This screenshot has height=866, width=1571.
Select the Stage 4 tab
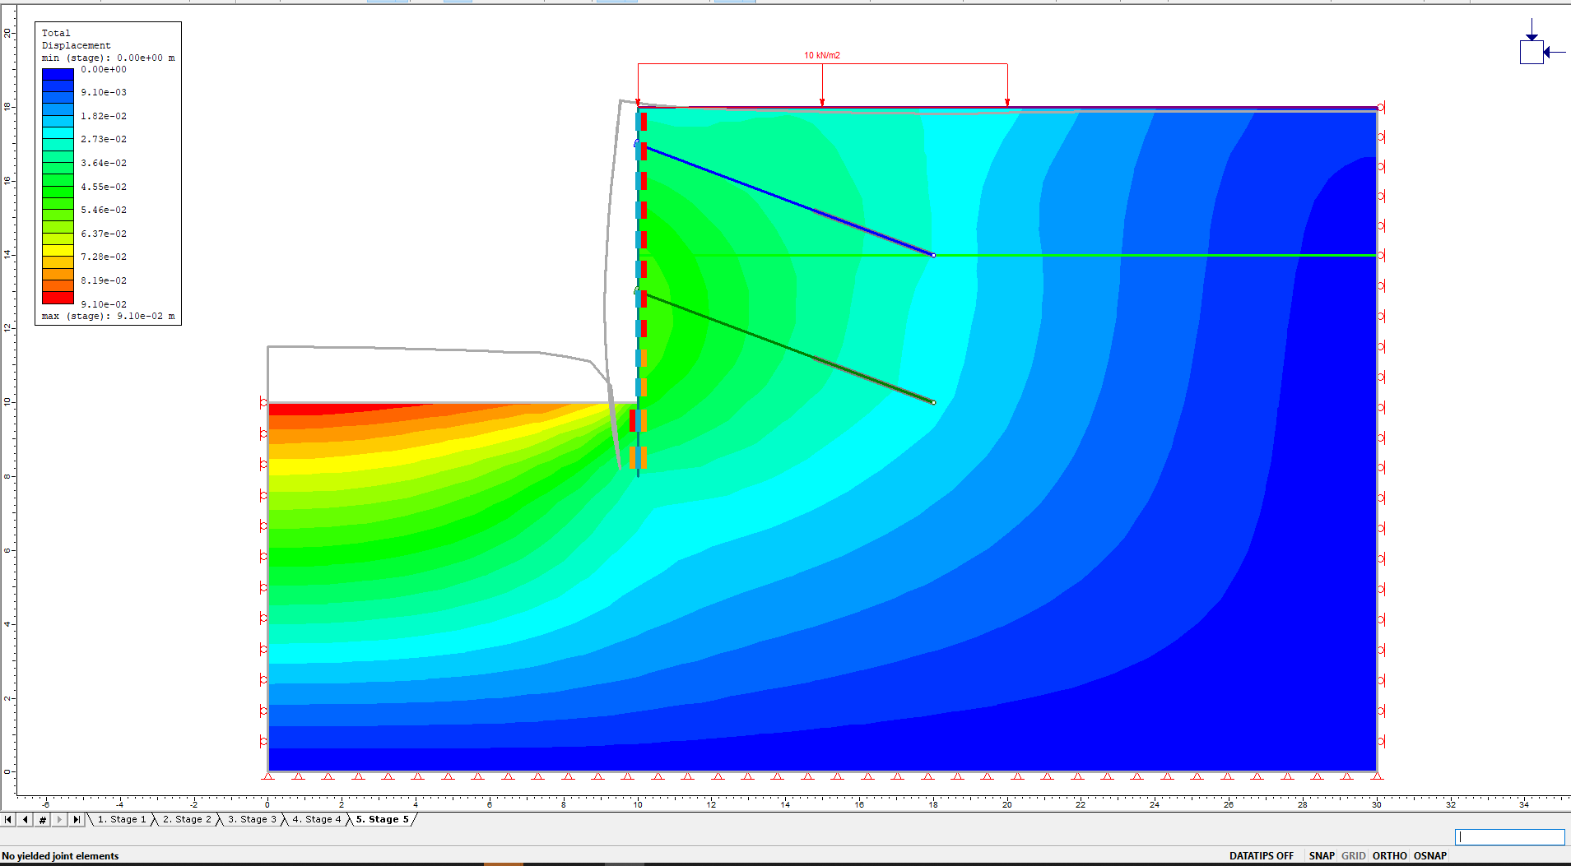317,819
